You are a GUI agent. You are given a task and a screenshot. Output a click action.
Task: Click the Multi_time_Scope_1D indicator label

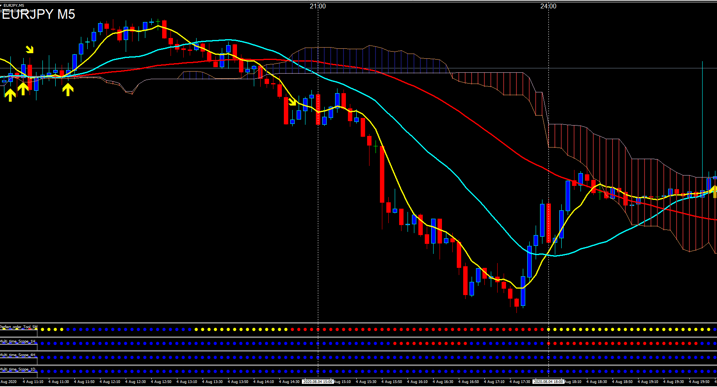(17, 369)
